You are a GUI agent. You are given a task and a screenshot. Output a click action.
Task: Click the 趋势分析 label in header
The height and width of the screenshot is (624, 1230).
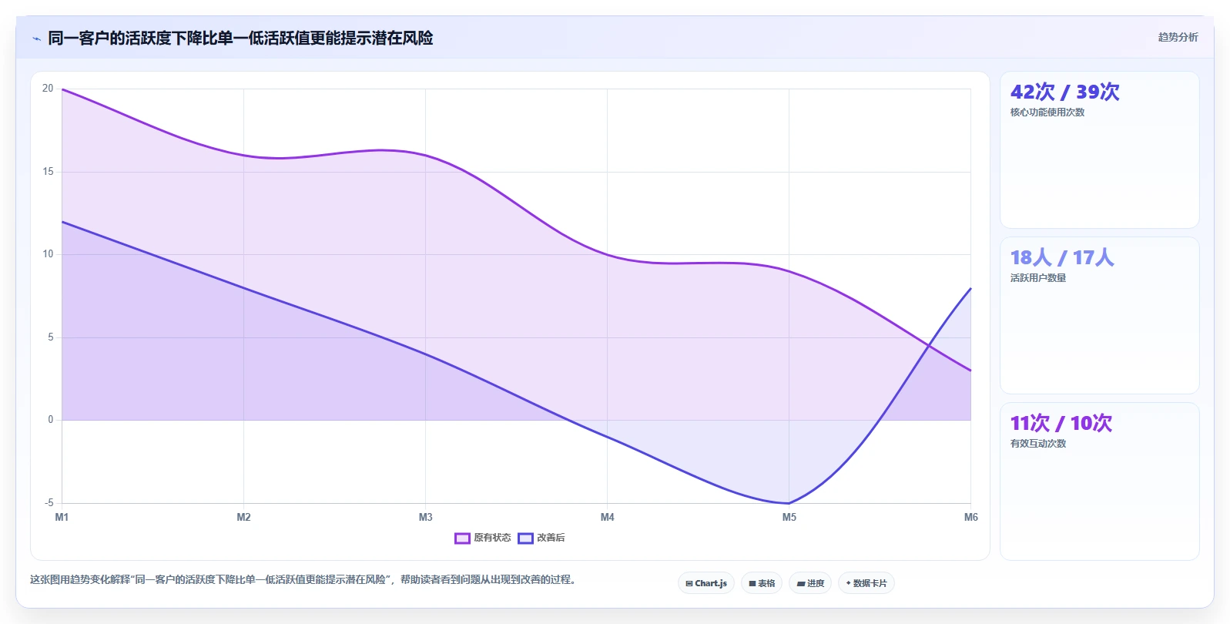pos(1178,37)
